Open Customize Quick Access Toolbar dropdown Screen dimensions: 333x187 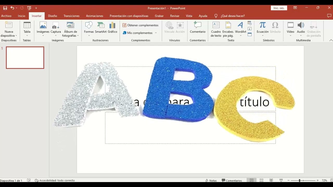pyautogui.click(x=36, y=8)
